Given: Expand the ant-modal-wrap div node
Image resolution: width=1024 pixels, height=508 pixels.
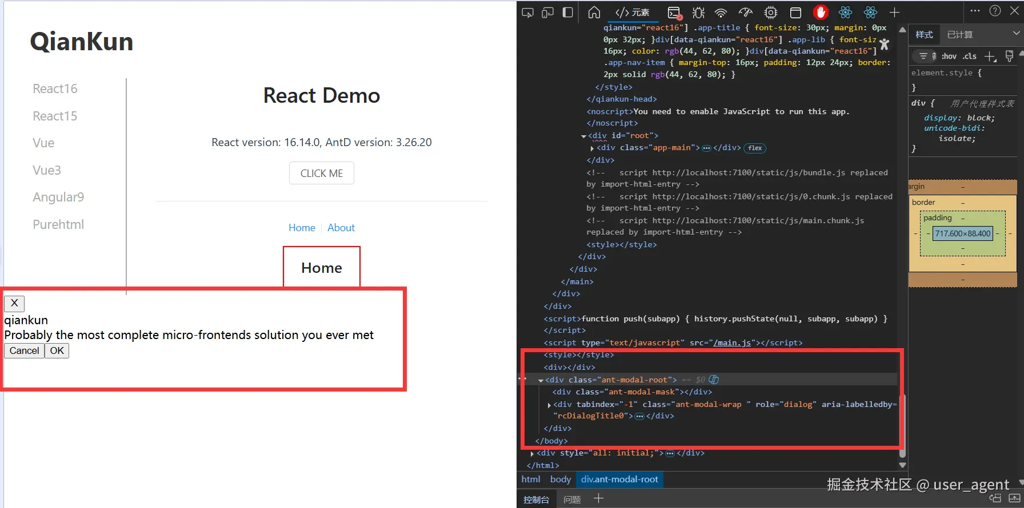Looking at the screenshot, I should tap(549, 405).
